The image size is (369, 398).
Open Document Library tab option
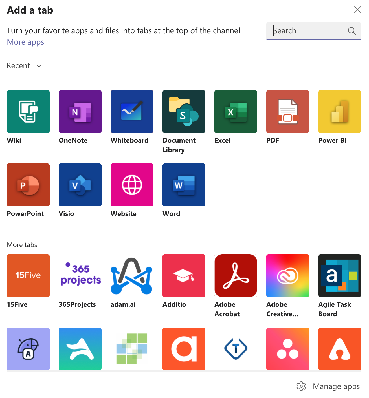coord(184,112)
